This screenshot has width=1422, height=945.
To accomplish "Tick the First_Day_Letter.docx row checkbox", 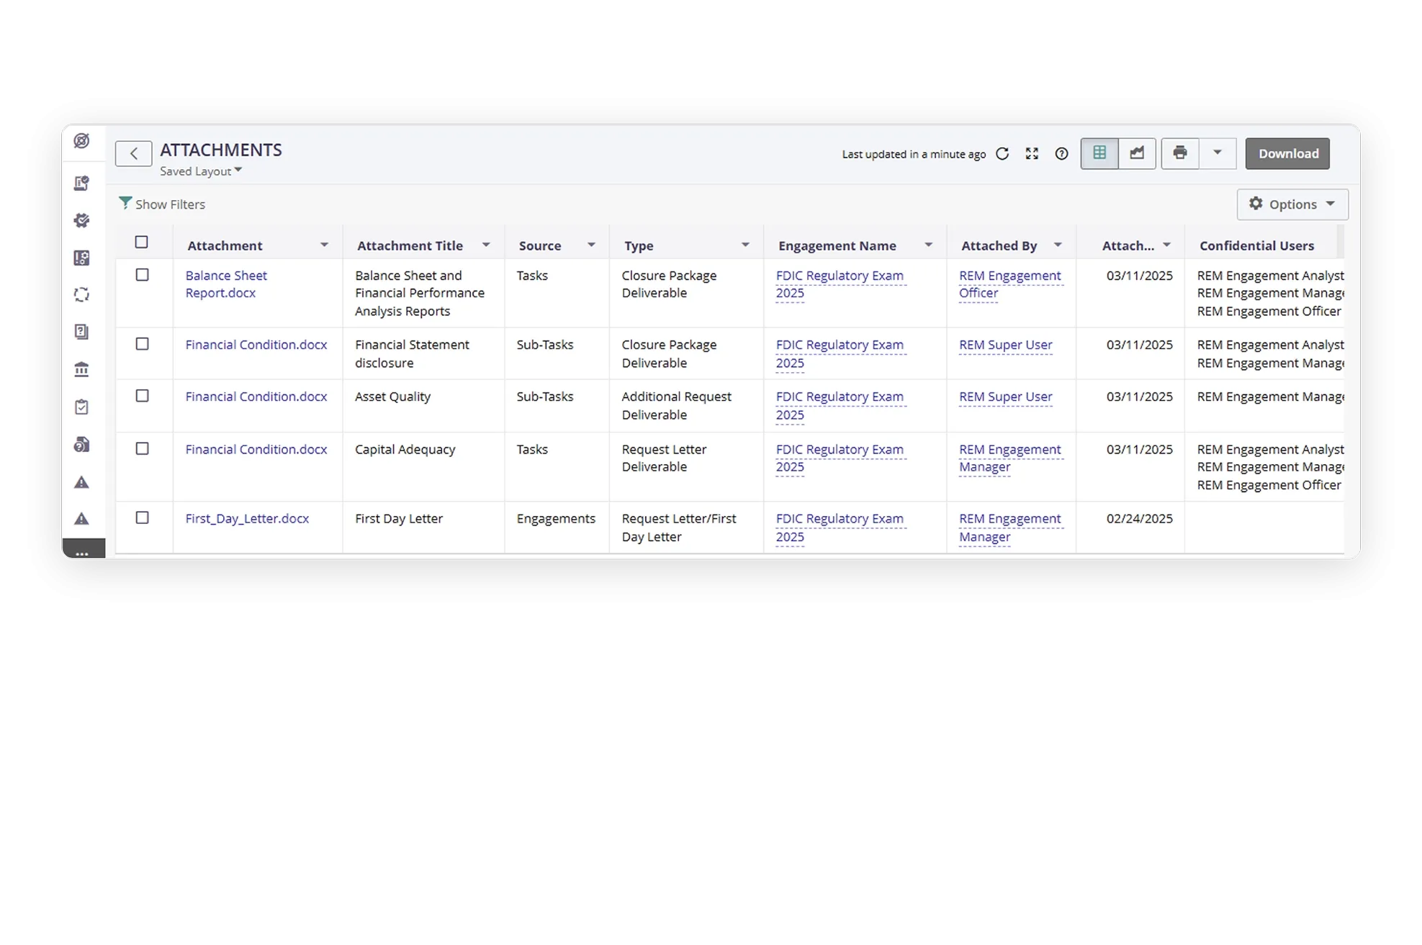I will [142, 518].
